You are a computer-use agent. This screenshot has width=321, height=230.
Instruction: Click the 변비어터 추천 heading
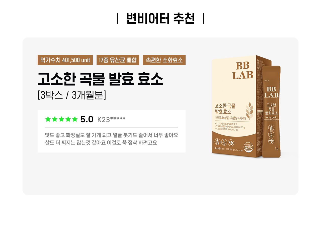click(x=160, y=18)
